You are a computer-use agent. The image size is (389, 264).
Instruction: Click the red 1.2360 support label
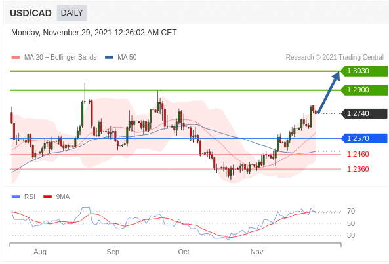[x=358, y=169]
